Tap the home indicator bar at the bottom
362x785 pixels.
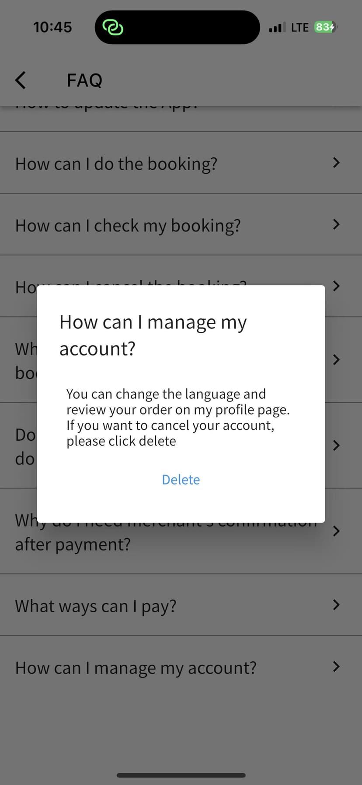[181, 775]
